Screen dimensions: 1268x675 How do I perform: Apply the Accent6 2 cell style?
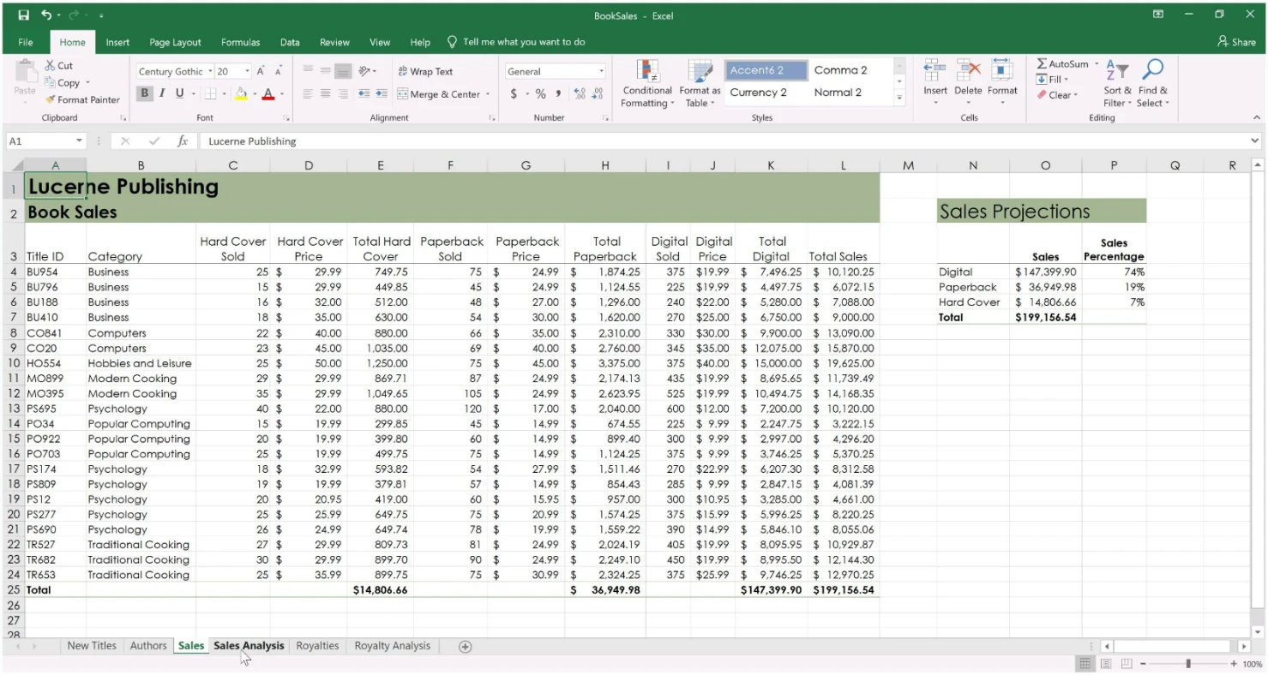click(766, 70)
